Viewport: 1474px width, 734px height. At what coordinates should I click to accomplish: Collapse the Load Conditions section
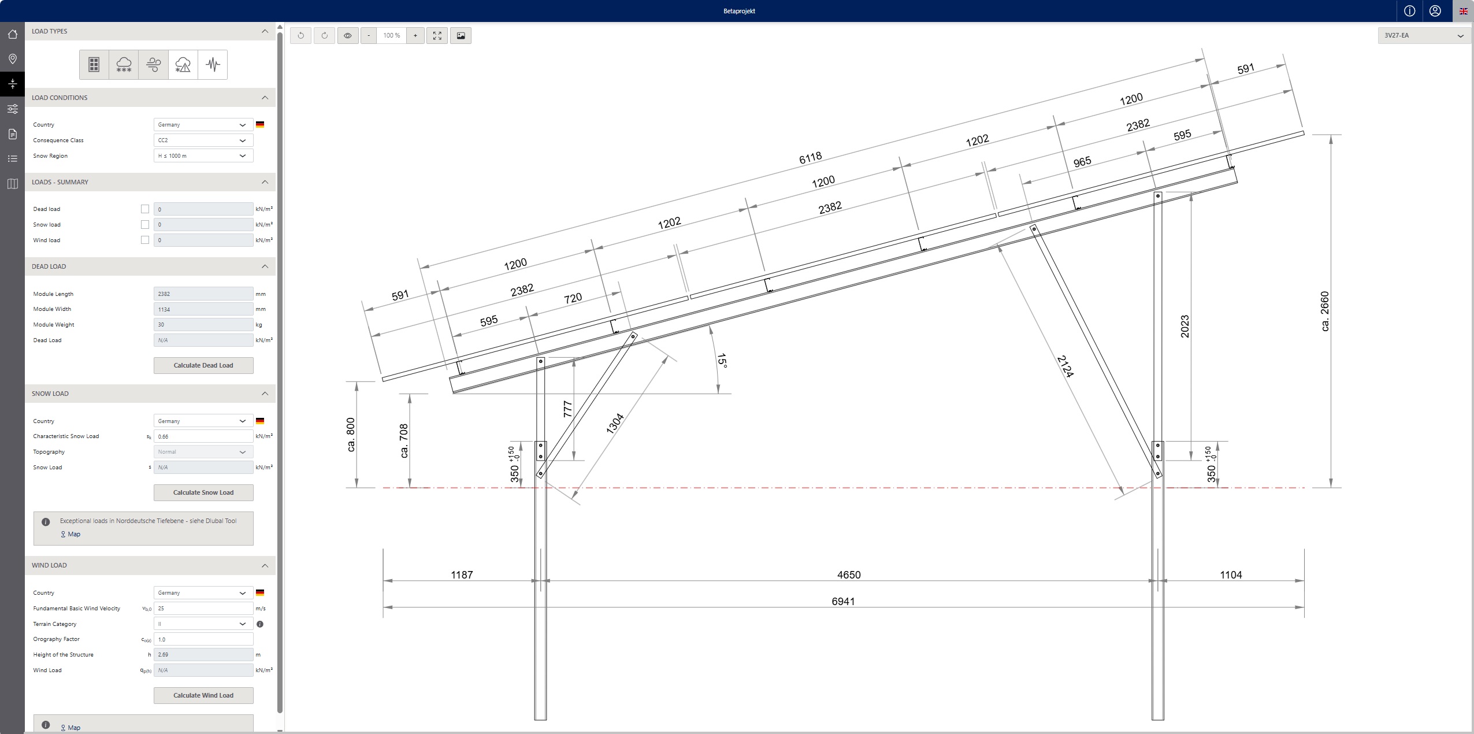click(x=265, y=98)
